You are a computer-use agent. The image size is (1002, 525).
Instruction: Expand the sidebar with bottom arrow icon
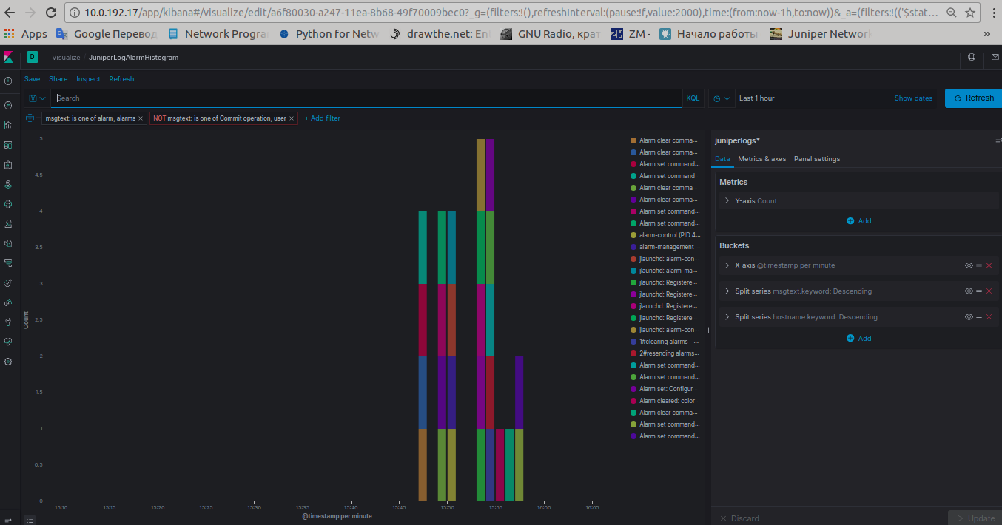click(8, 519)
